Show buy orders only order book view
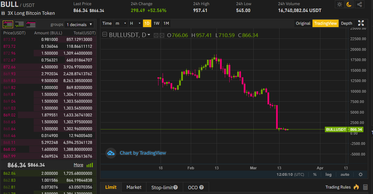The height and width of the screenshot is (194, 373). click(19, 24)
